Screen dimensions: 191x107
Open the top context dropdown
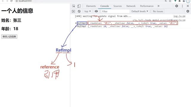coord(87,11)
